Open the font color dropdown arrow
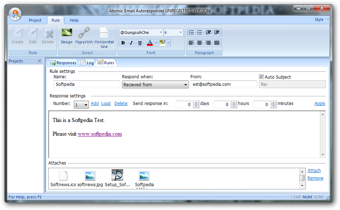Viewport: 340px width, 210px height. tap(156, 43)
